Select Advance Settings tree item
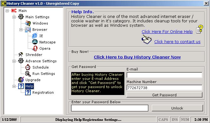The width and height of the screenshot is (210, 123). pos(41,61)
